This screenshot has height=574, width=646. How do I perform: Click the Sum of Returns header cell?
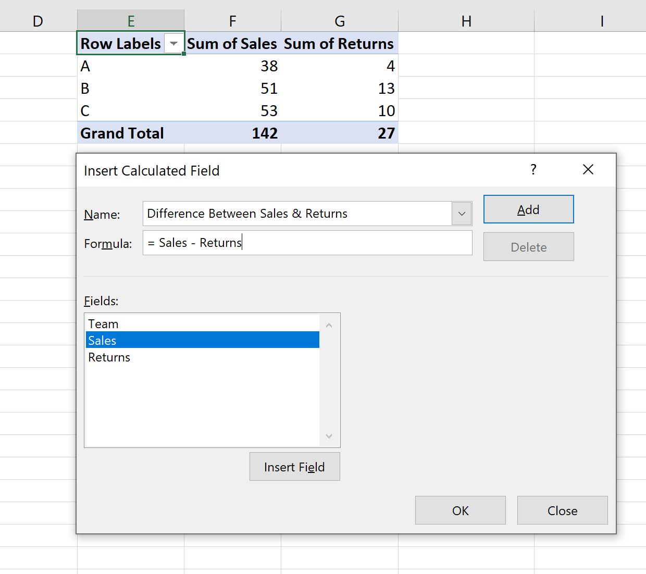pos(340,43)
